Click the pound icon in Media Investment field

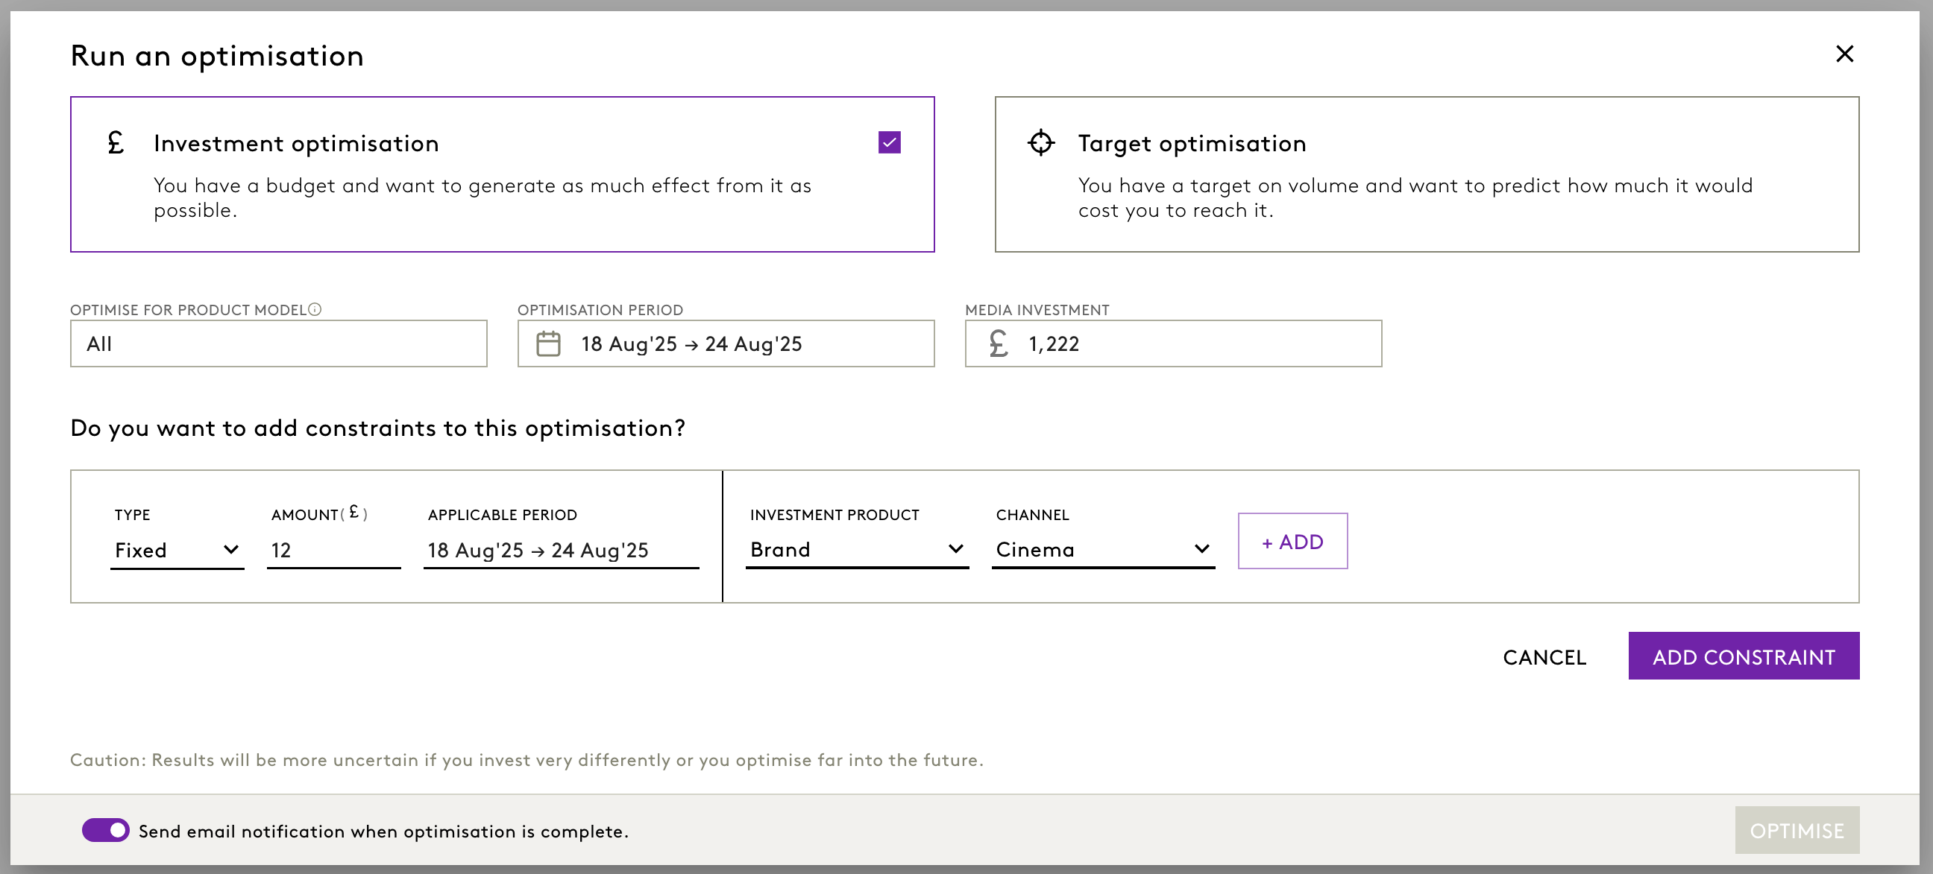998,344
